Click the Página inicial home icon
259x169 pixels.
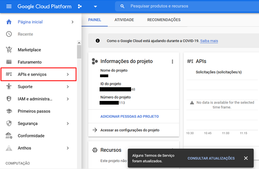[9, 22]
